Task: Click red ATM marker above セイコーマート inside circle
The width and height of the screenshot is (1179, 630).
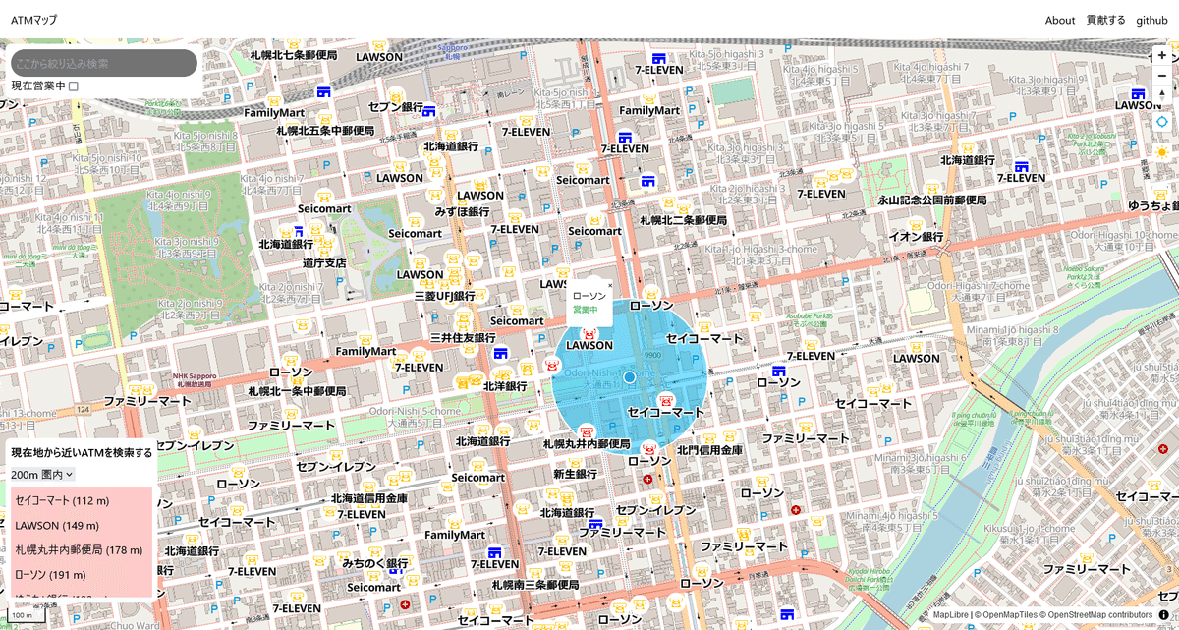Action: (666, 400)
